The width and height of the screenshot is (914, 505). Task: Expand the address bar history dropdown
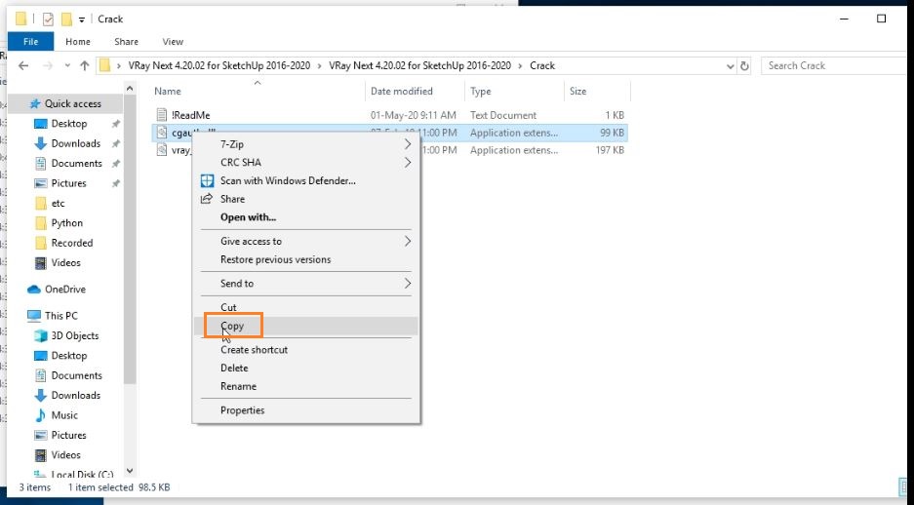(730, 66)
